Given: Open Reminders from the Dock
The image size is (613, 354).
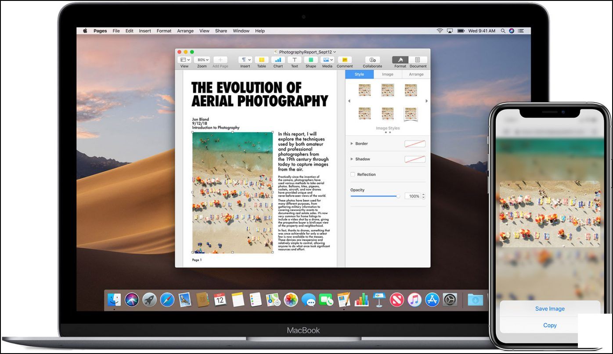Looking at the screenshot, I should (255, 300).
